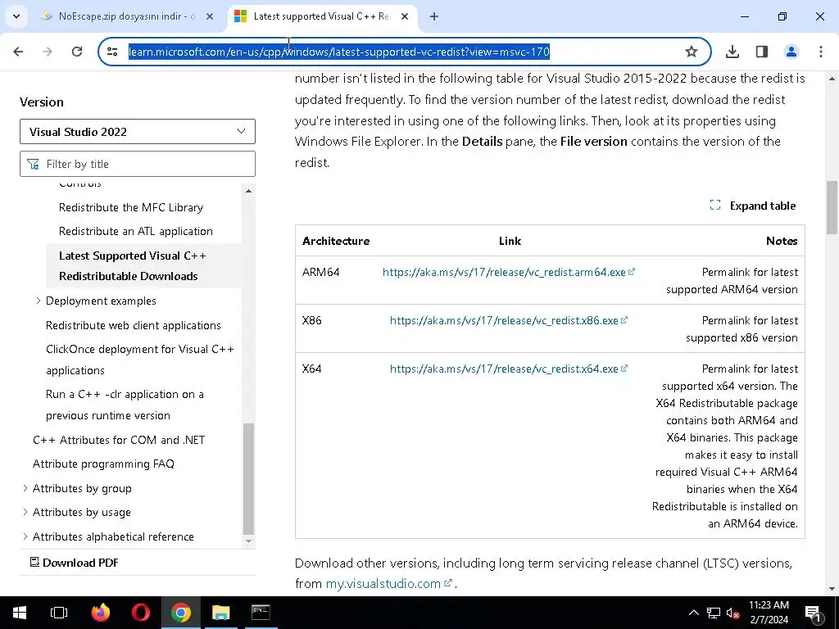Open the vc_redist.x64.exe download link
This screenshot has width=839, height=629.
point(508,369)
